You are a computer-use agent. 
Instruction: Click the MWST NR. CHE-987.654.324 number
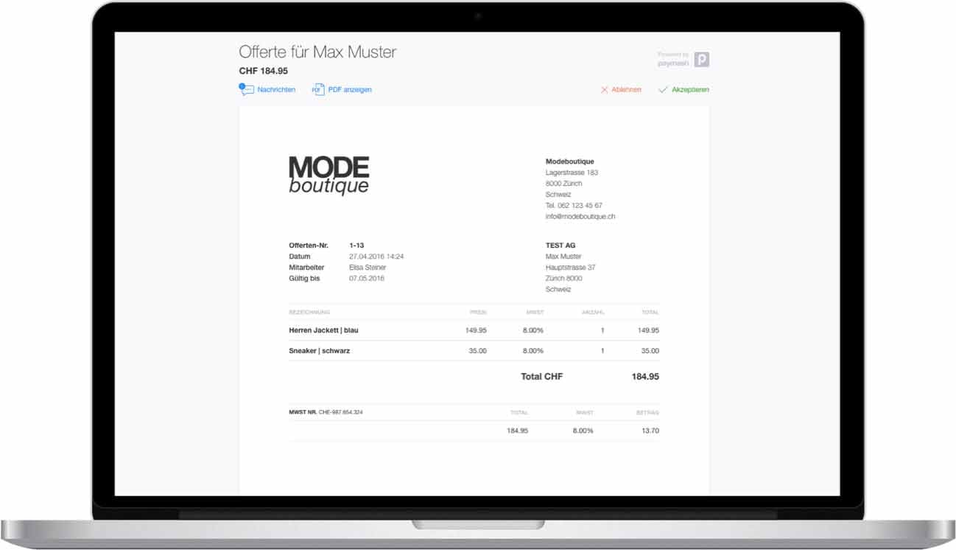(x=340, y=412)
